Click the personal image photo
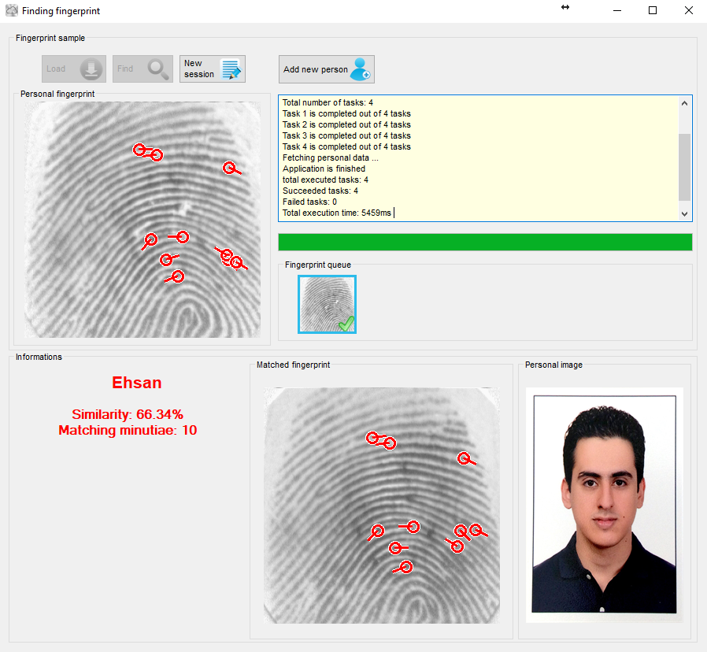Image resolution: width=707 pixels, height=652 pixels. (605, 505)
